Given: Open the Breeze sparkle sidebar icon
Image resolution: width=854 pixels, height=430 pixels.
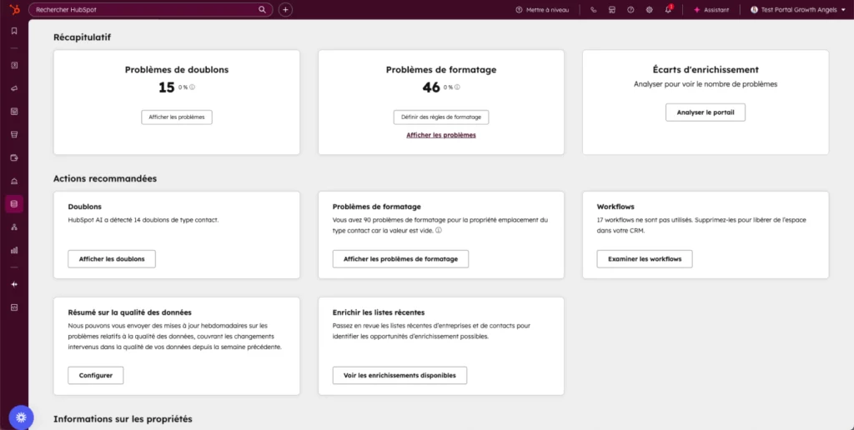Looking at the screenshot, I should tap(14, 284).
